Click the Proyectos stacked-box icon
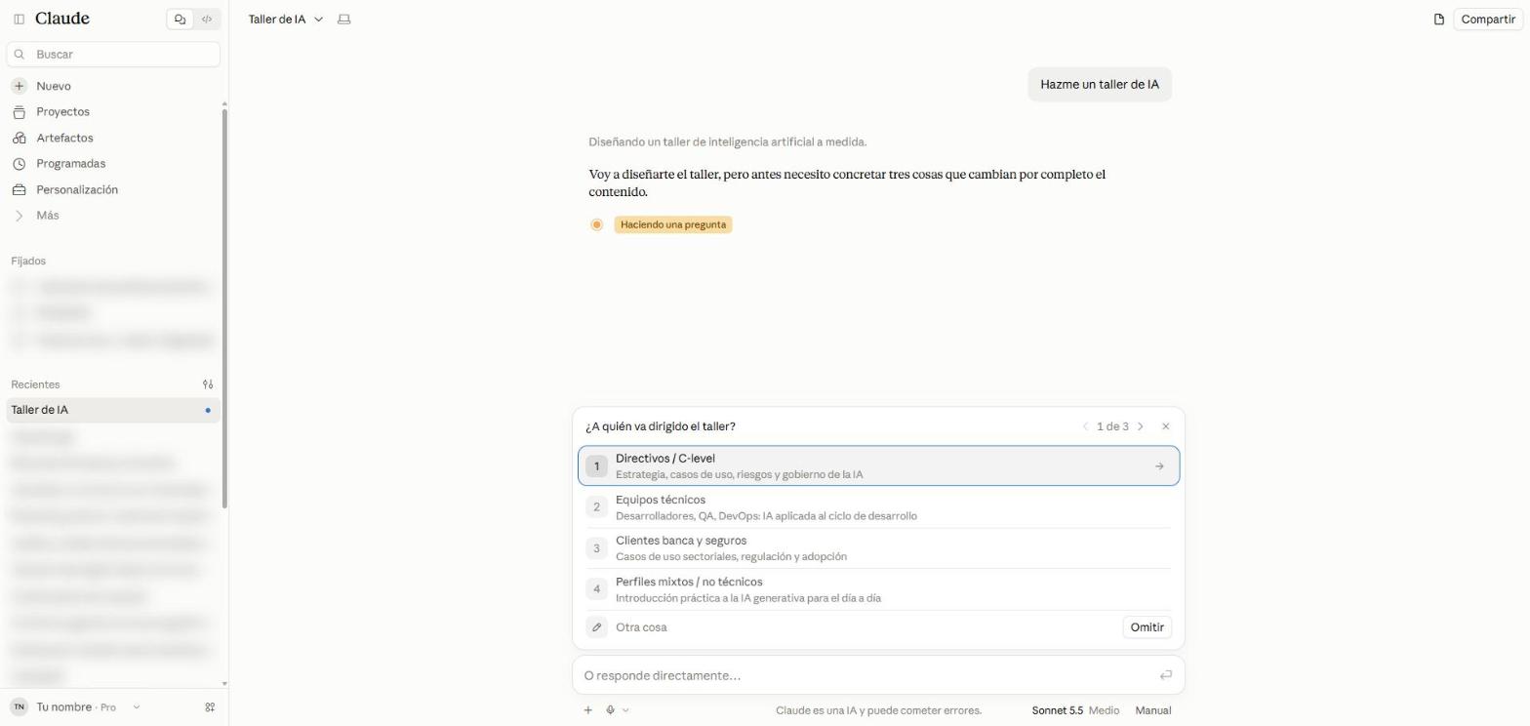 (19, 112)
